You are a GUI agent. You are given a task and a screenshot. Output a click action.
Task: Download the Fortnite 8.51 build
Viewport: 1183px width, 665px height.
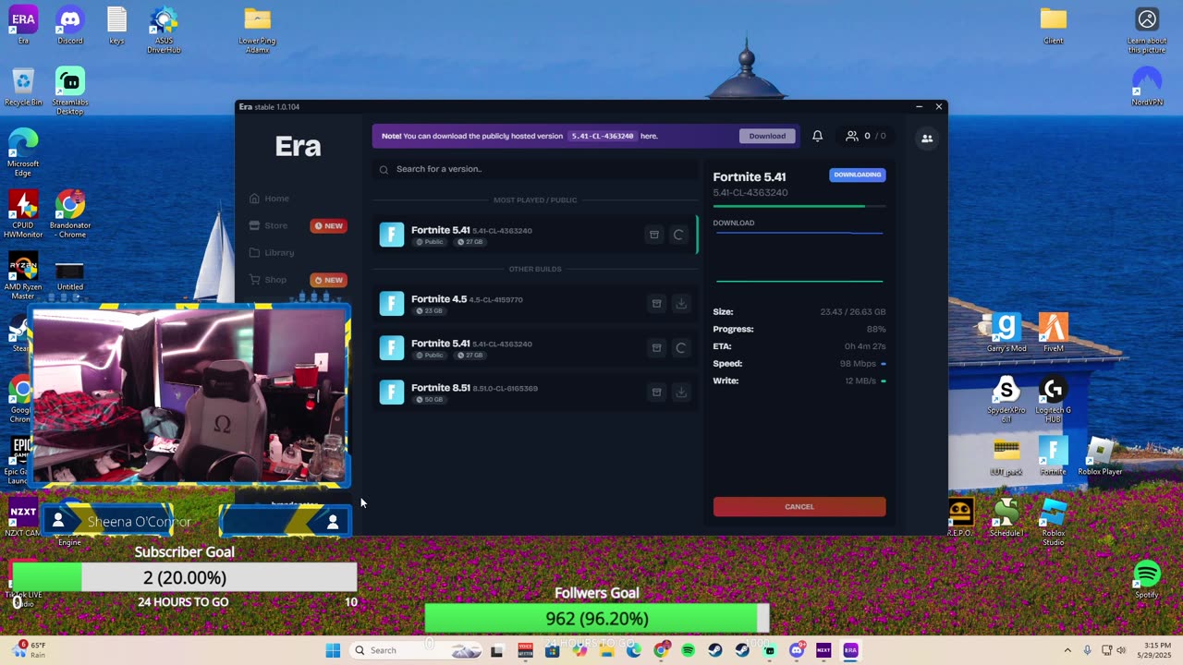click(x=681, y=393)
